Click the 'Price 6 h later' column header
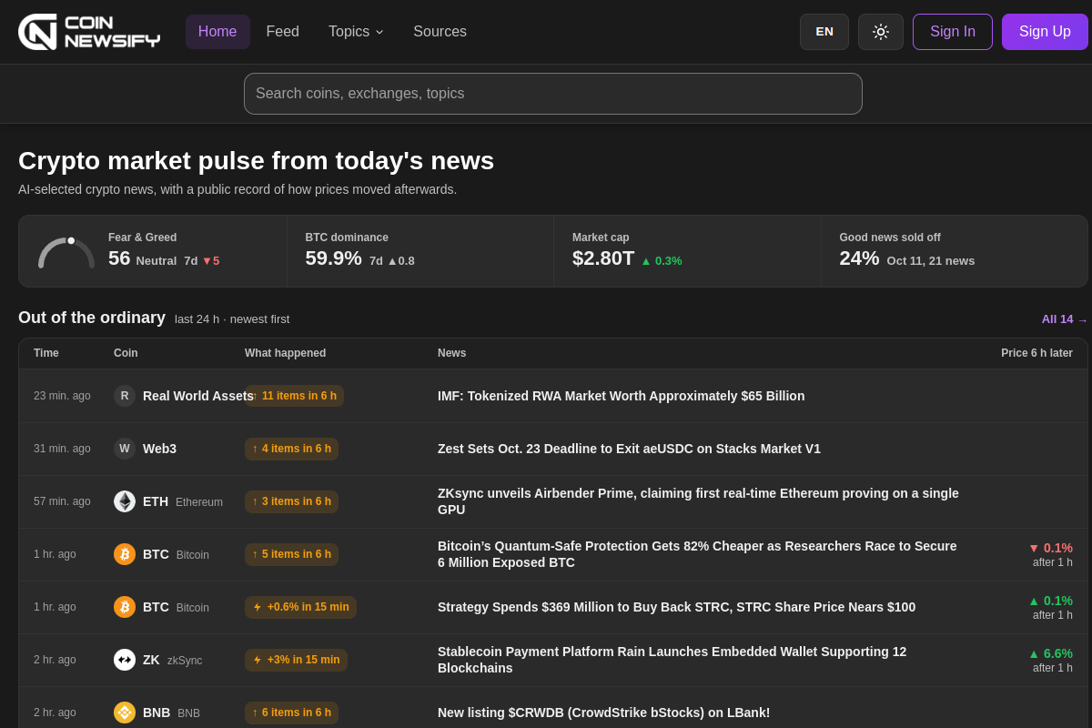 [1036, 353]
